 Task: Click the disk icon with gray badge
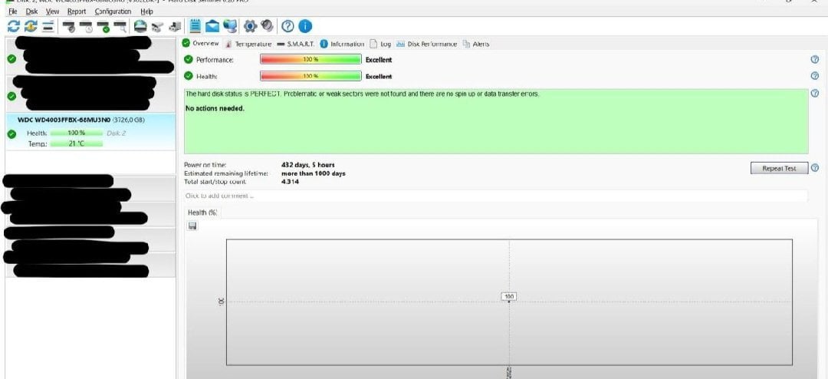coord(69,26)
